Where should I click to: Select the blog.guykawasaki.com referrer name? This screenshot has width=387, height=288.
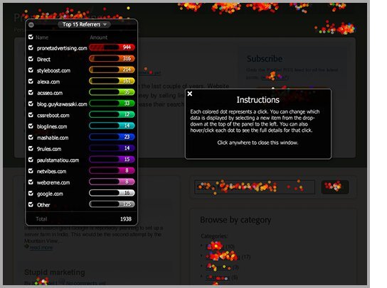point(62,104)
